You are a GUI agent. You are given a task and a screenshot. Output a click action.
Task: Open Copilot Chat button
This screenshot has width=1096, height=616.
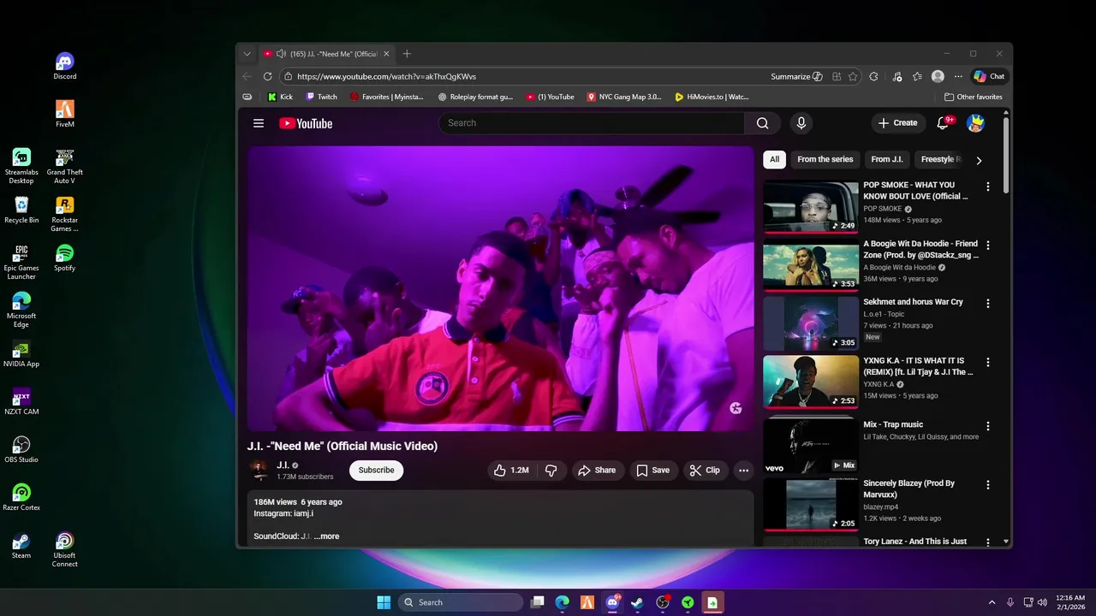(989, 76)
